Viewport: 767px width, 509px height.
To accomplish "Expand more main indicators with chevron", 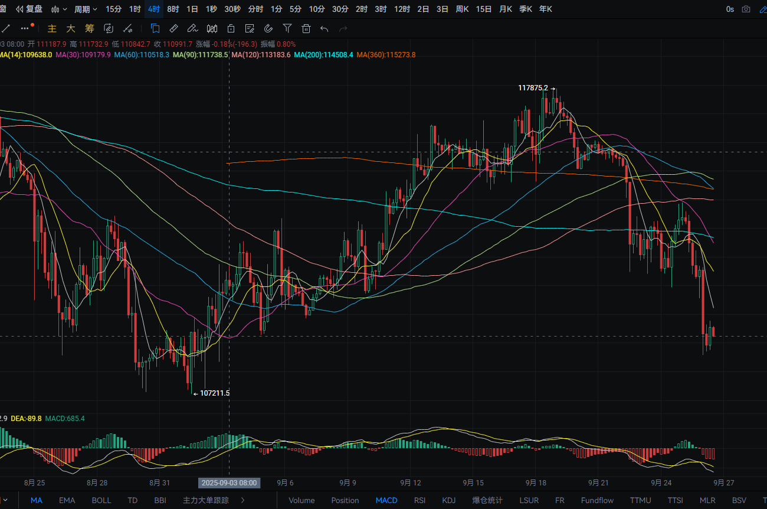I will (242, 500).
